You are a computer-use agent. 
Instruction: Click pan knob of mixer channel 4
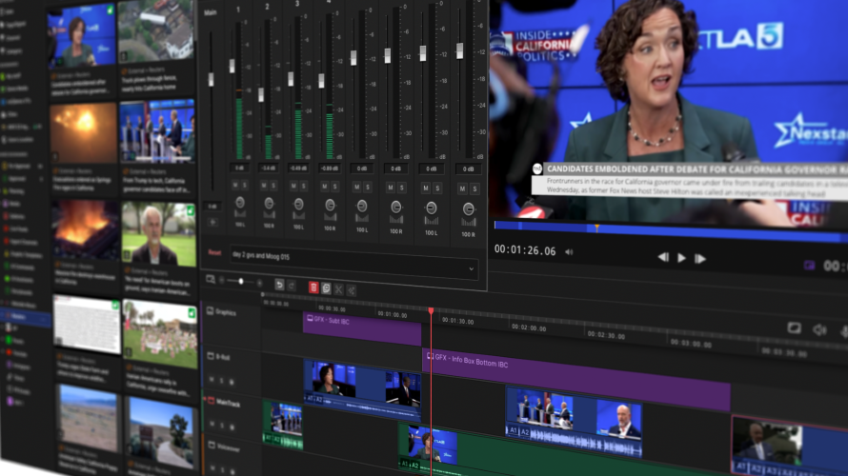pyautogui.click(x=330, y=206)
